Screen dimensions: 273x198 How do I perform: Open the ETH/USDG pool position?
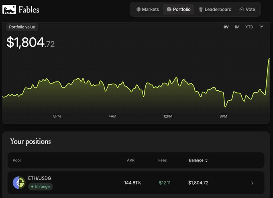point(136,183)
